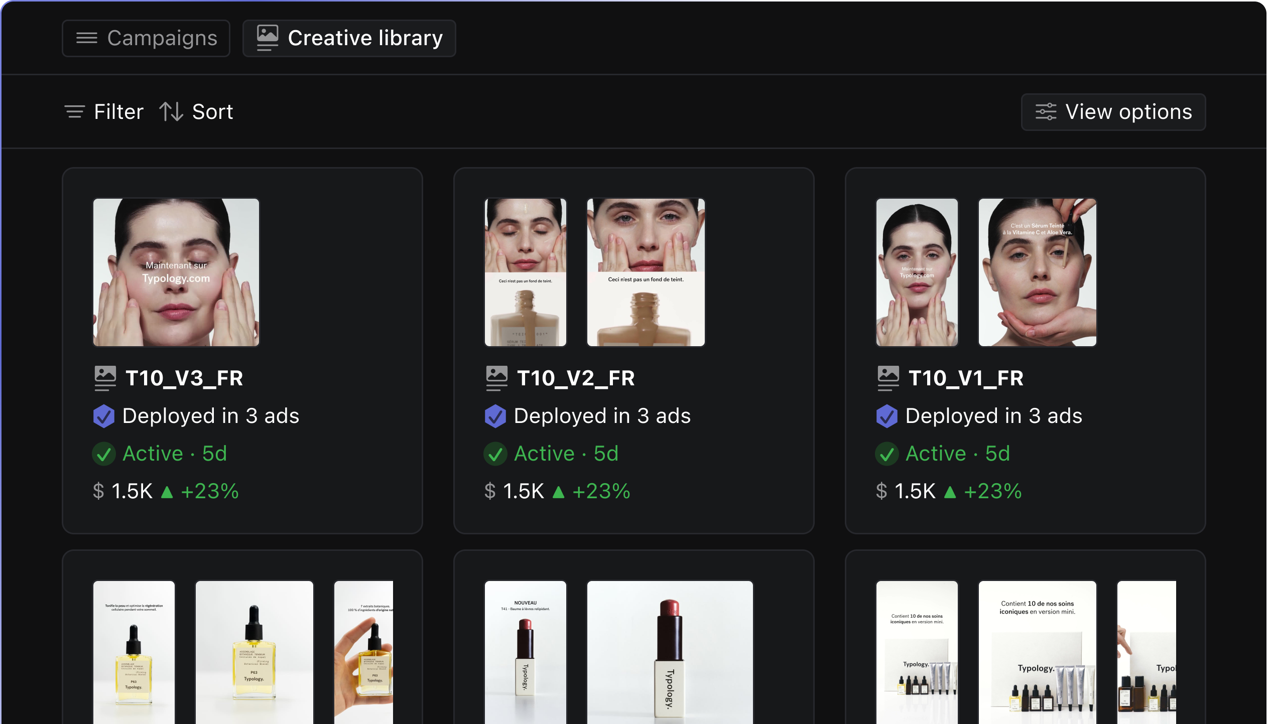Open the NOUVEAU lip balm thumbnail
1268x724 pixels.
point(526,652)
